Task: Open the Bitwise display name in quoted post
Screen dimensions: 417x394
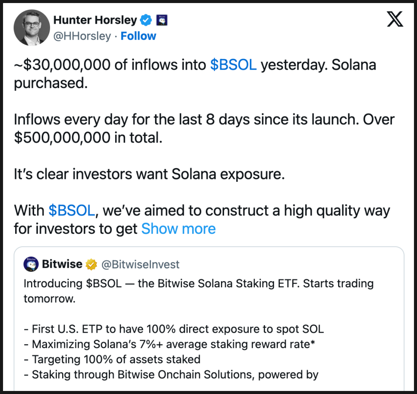Action: point(62,264)
